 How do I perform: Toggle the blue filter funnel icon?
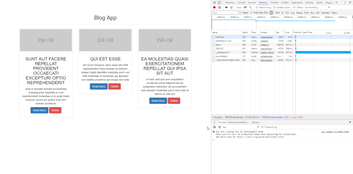(231, 7)
